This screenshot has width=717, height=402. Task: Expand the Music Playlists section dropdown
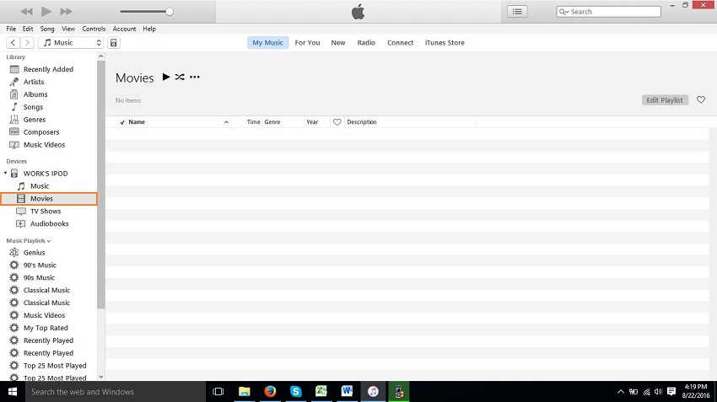coord(47,241)
